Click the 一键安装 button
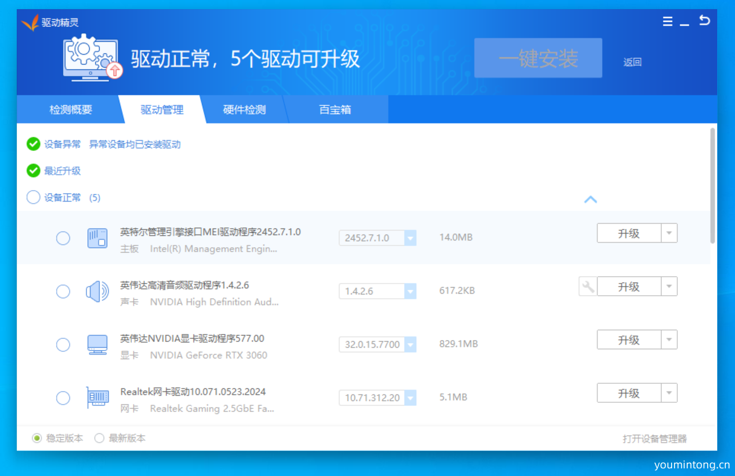Screen dimensions: 735x476 click(538, 58)
